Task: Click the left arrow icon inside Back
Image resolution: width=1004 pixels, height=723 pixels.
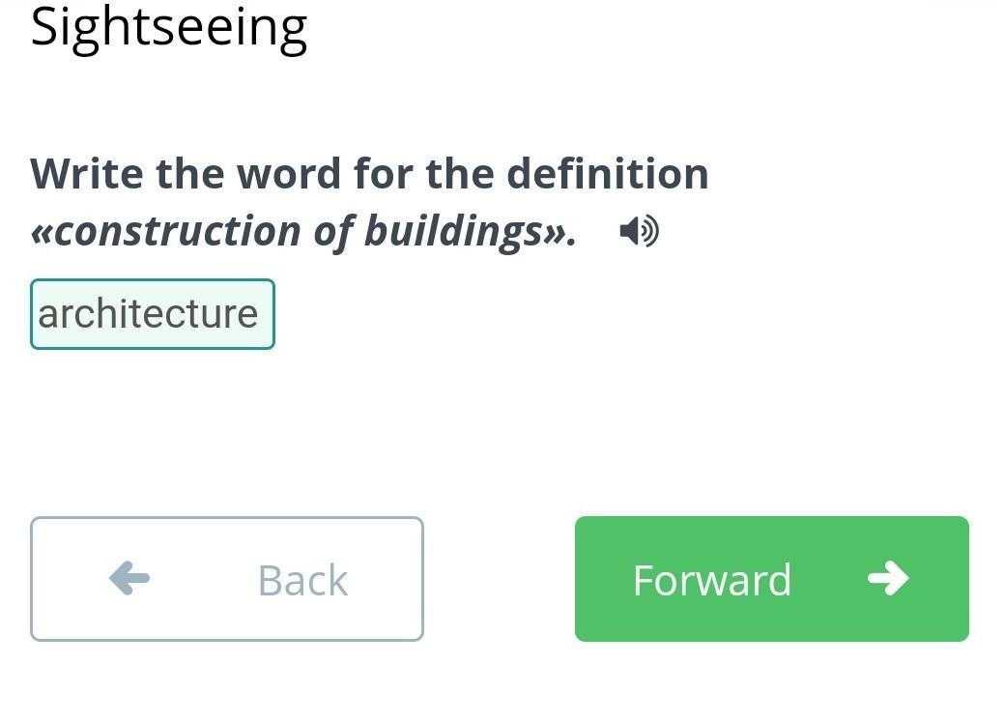Action: pos(129,579)
